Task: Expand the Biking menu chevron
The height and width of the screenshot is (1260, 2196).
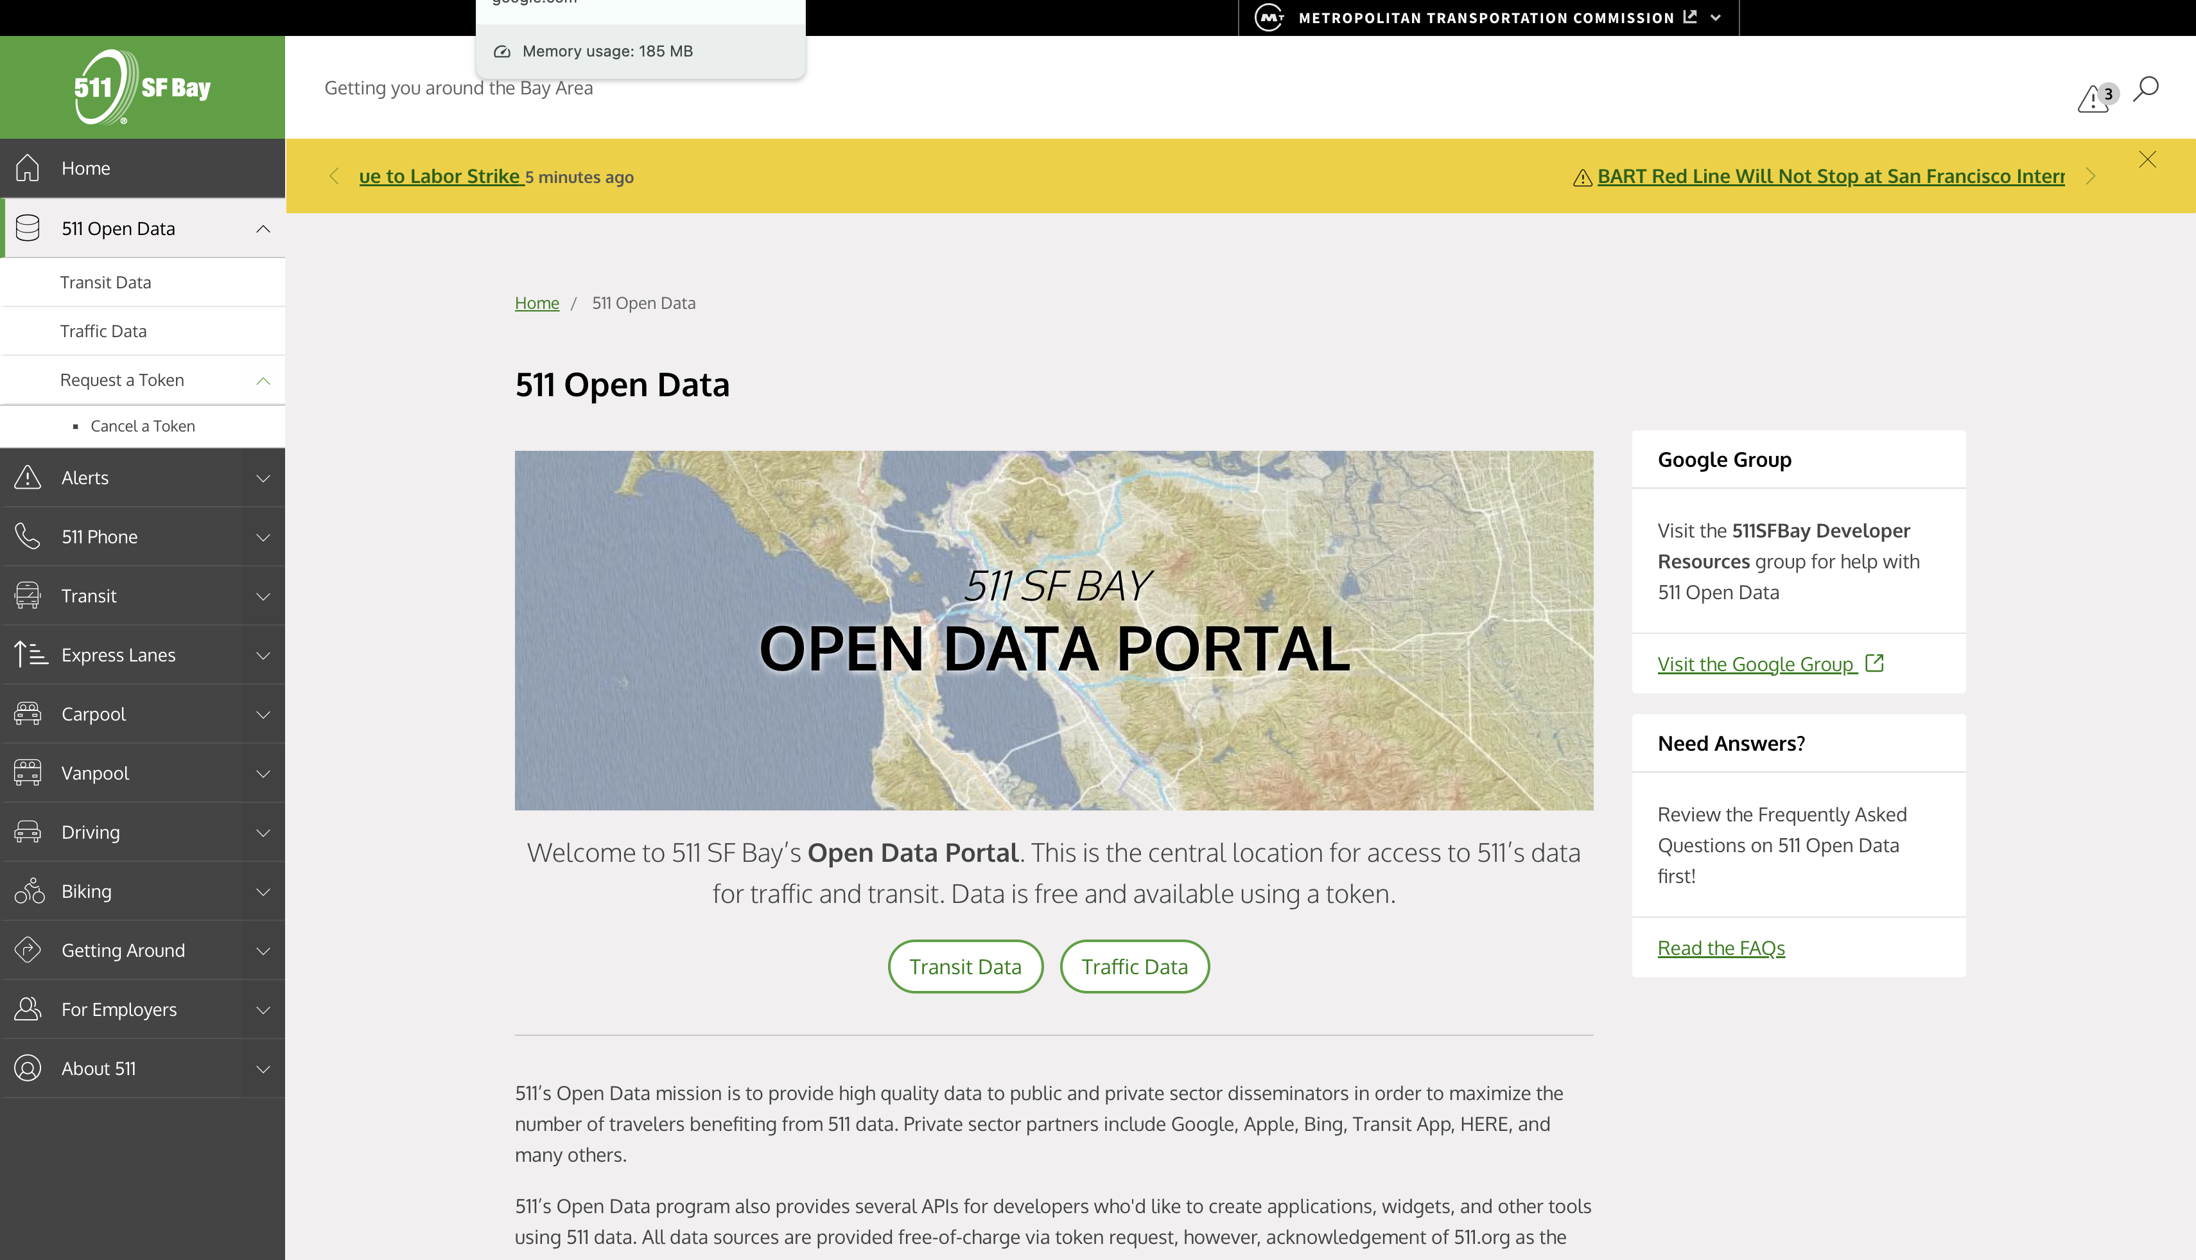Action: click(263, 891)
